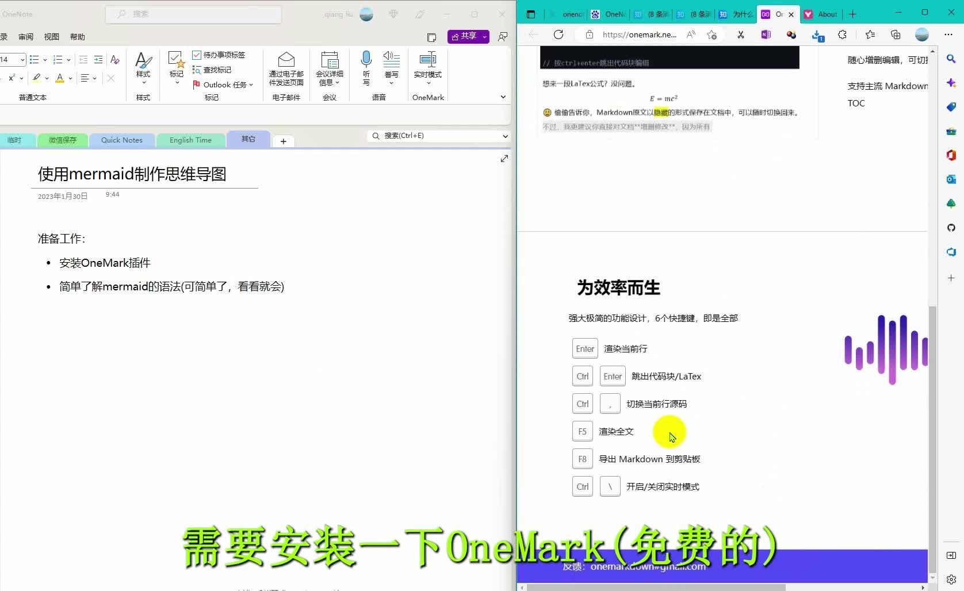
Task: Expand the OneNote page to full view
Action: pos(504,158)
